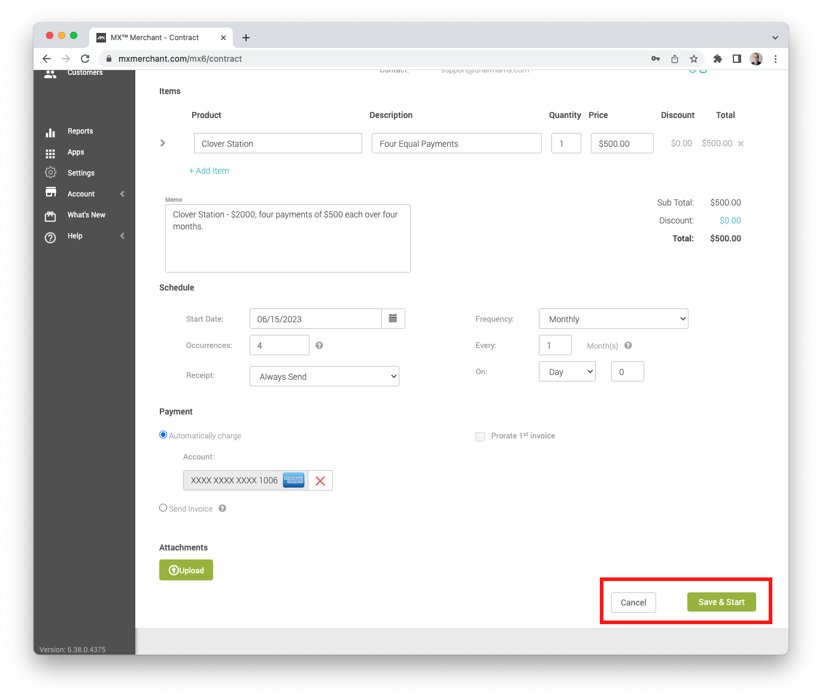Click the Help question mark icon
Image resolution: width=822 pixels, height=699 pixels.
tap(50, 237)
